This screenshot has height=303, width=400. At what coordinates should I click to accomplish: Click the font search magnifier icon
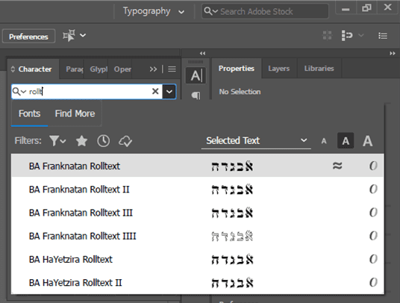pyautogui.click(x=19, y=91)
